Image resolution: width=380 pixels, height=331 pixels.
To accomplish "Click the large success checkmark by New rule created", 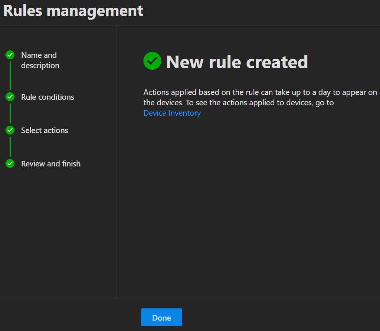I will coord(152,61).
